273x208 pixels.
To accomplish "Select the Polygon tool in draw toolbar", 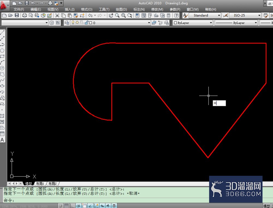I will (2, 50).
